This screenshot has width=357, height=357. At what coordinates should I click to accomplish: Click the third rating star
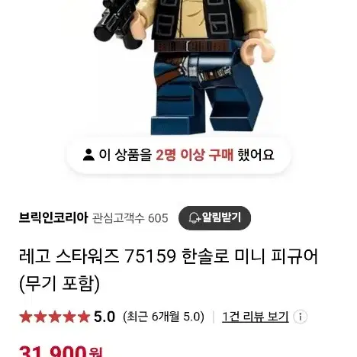(55, 317)
